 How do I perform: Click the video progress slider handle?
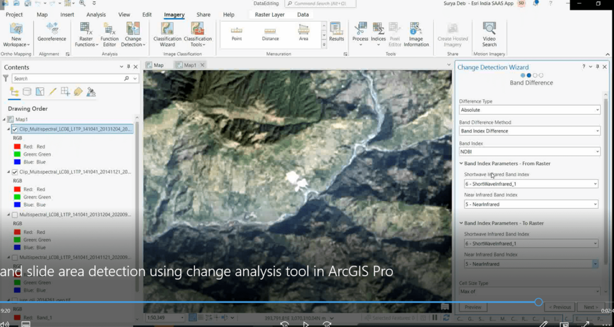pos(538,302)
